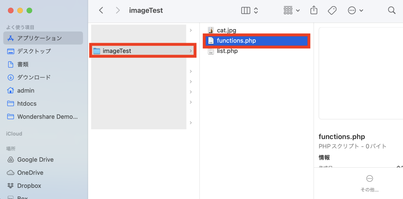Click the Back navigation arrow
This screenshot has width=403, height=199.
click(101, 11)
